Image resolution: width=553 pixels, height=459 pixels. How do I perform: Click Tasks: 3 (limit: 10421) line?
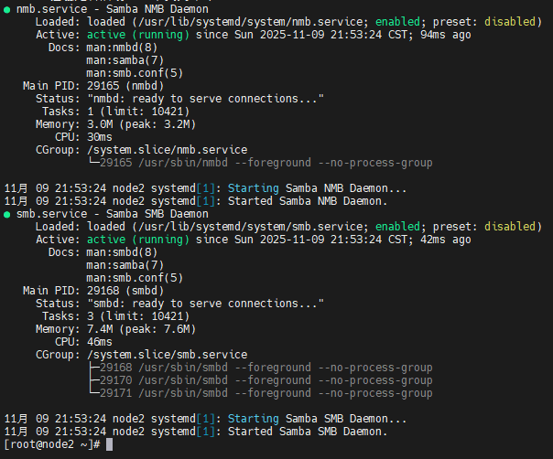(x=116, y=316)
